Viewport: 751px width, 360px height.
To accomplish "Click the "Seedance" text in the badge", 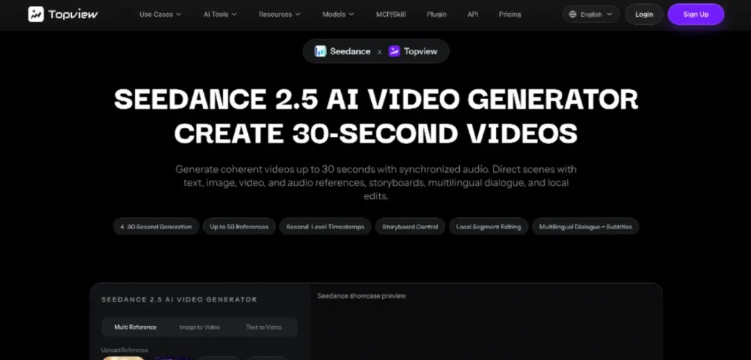I will pos(350,51).
